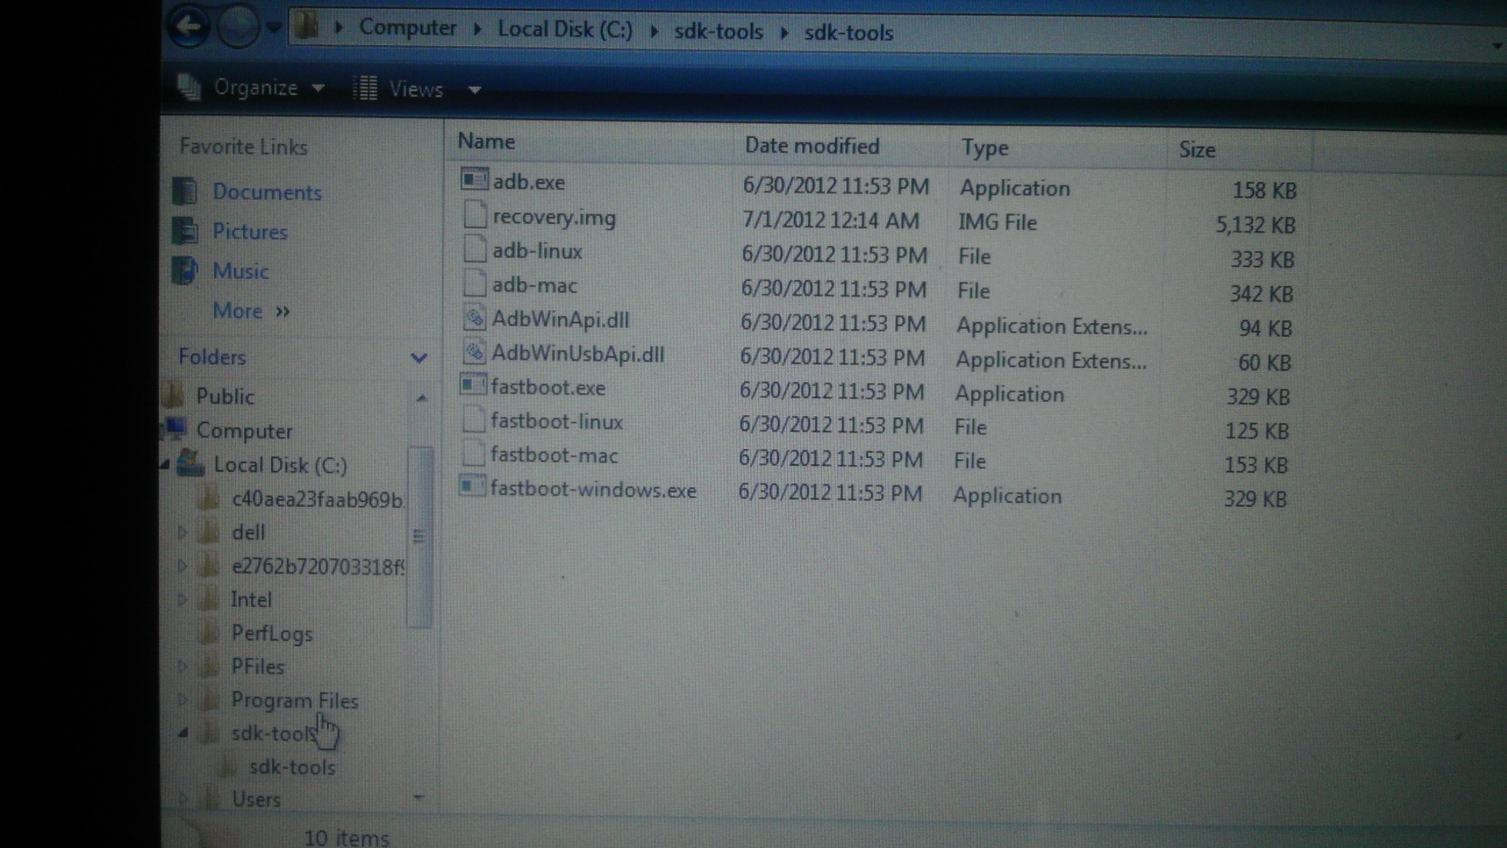Select the recovery.img file icon
The height and width of the screenshot is (848, 1507).
(x=474, y=214)
